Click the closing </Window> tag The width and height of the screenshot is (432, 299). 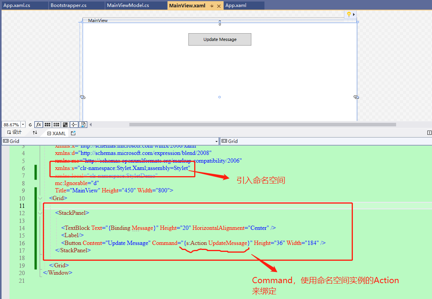tap(58, 273)
